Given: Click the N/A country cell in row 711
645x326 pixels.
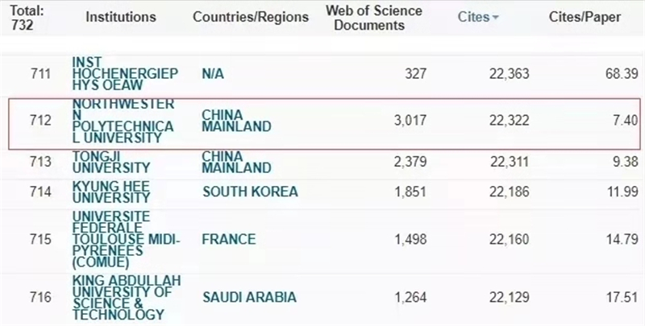Looking at the screenshot, I should click(214, 74).
